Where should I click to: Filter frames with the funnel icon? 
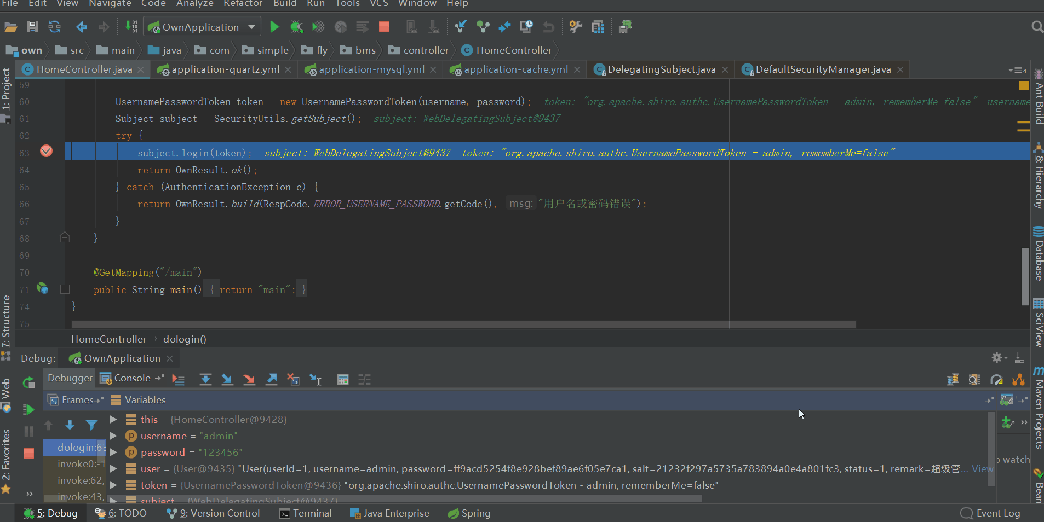pyautogui.click(x=91, y=425)
